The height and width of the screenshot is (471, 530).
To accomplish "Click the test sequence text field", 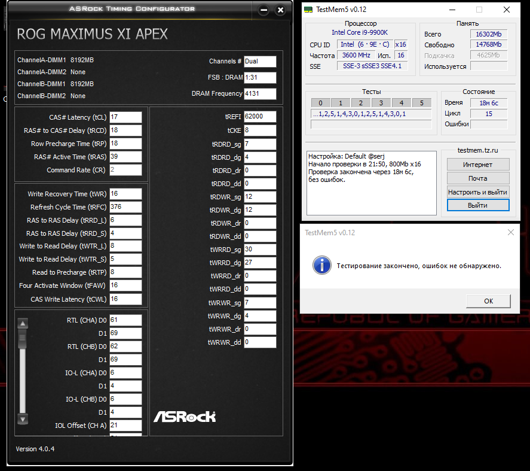I will [x=371, y=114].
